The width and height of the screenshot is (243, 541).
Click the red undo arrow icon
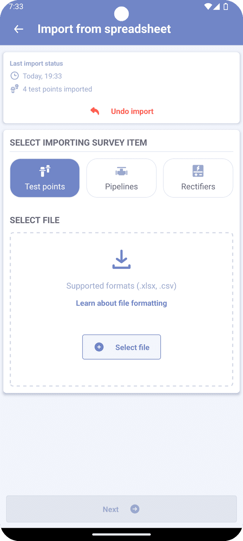(95, 111)
